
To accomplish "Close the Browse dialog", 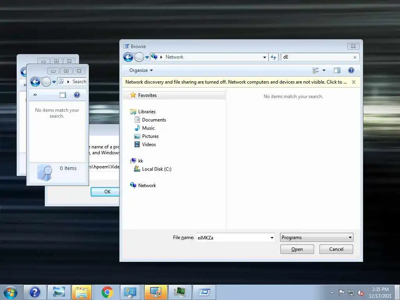I will click(353, 46).
